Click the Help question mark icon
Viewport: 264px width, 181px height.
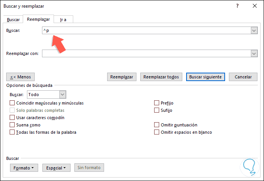tap(237, 6)
